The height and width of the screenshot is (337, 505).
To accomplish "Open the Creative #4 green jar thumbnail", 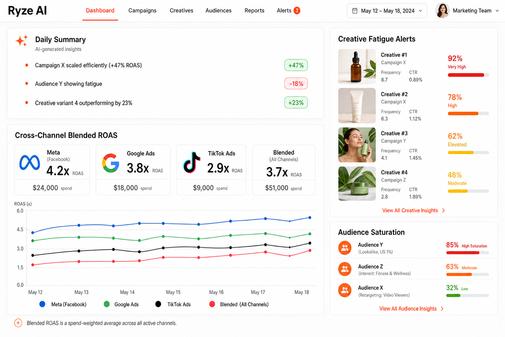I will pyautogui.click(x=357, y=184).
